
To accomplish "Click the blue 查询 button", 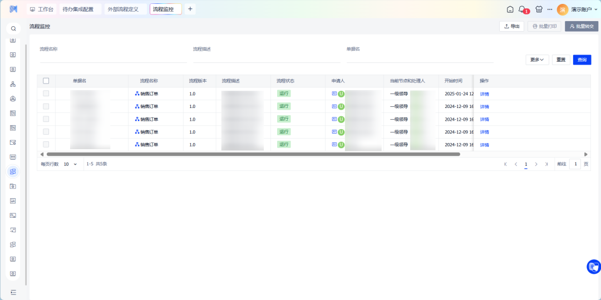I will coord(582,60).
